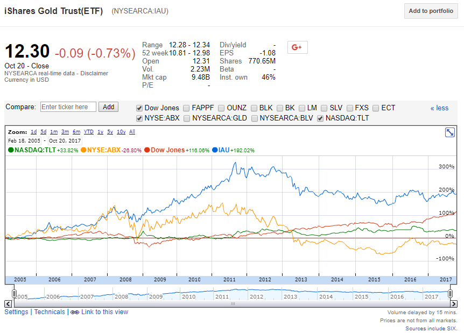Click the chain icon beside Link to this view

pos(75,313)
